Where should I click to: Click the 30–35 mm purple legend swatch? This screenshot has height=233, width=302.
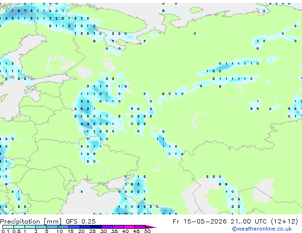coord(107,227)
